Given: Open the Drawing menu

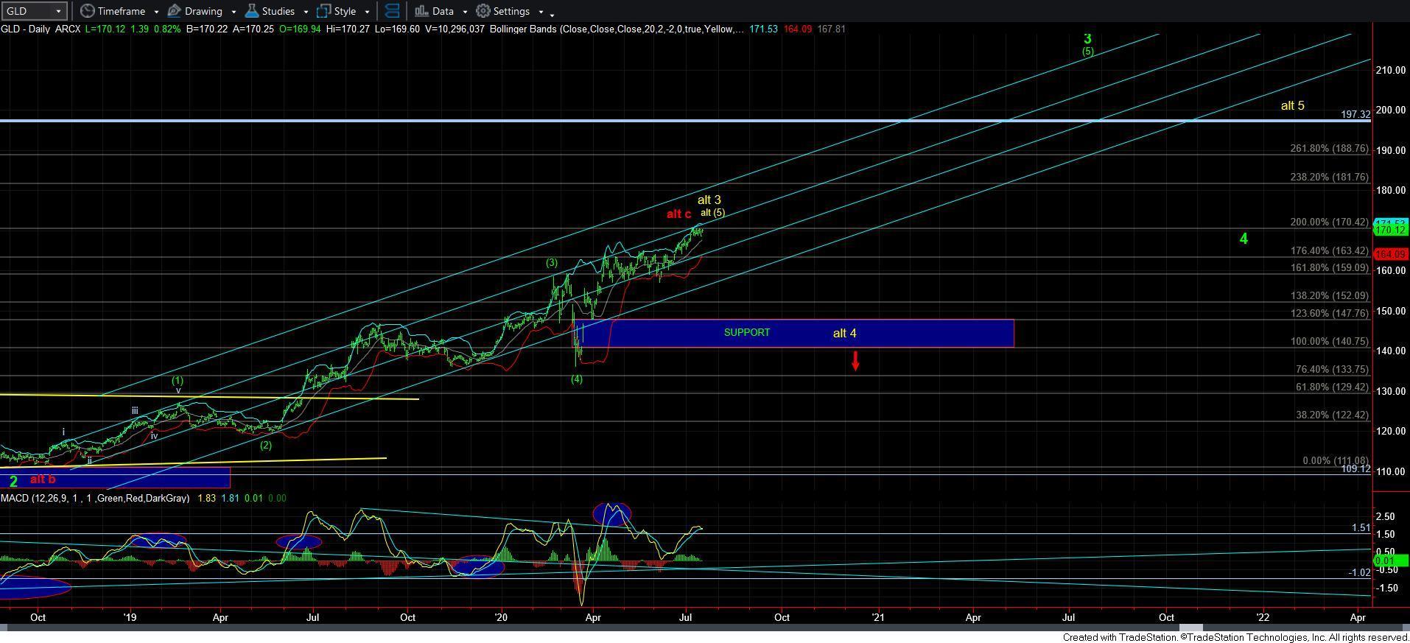Looking at the screenshot, I should [x=203, y=11].
